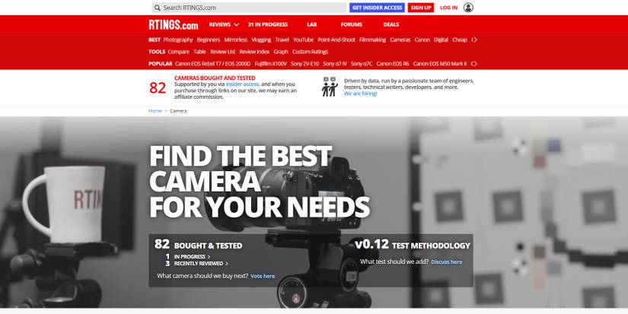Select Best Mirrorless category
628x314 pixels.
[235, 40]
